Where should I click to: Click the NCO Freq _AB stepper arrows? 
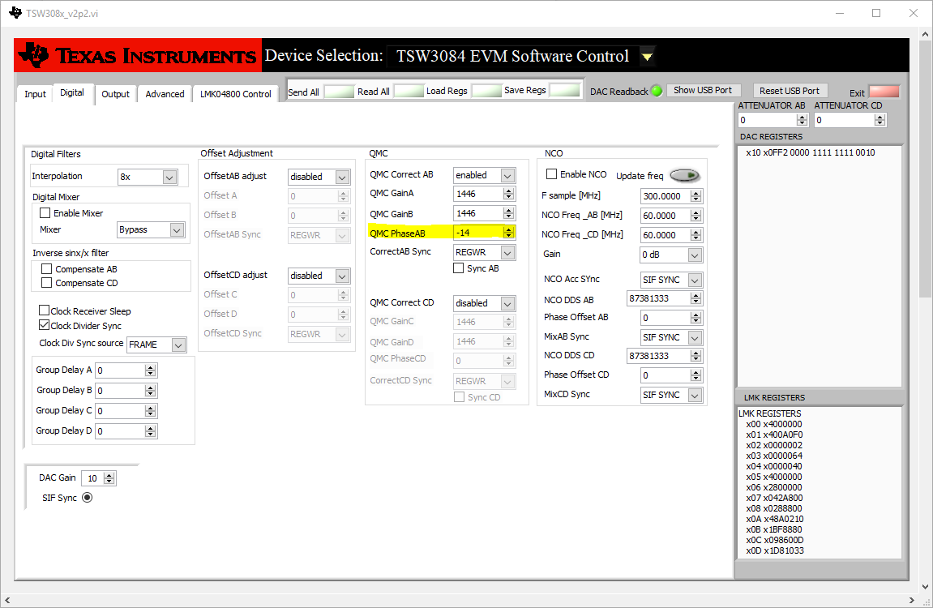pyautogui.click(x=696, y=216)
